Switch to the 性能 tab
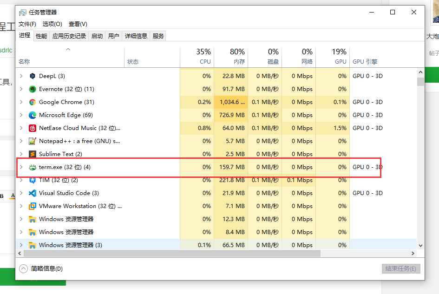This screenshot has width=439, height=294. [x=41, y=36]
